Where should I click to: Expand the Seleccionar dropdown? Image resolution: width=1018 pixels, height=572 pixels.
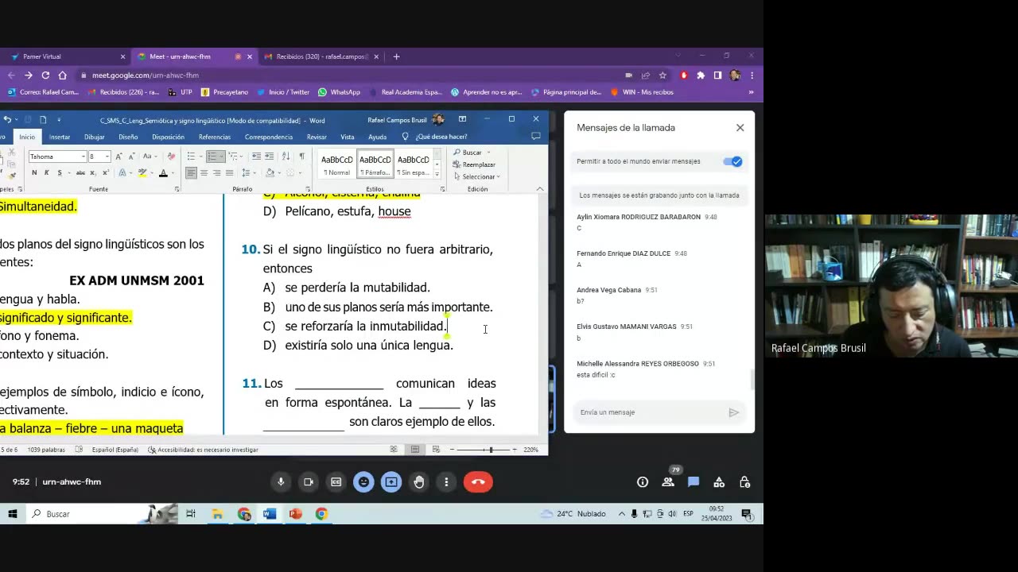[498, 176]
